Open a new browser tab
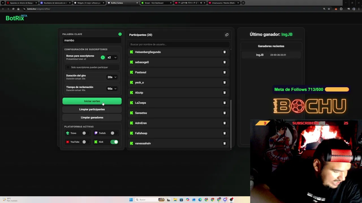The image size is (362, 203). (x=243, y=3)
